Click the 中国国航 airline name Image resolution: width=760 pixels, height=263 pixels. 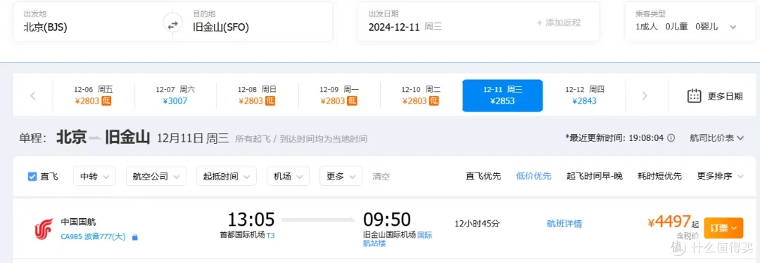tap(79, 222)
